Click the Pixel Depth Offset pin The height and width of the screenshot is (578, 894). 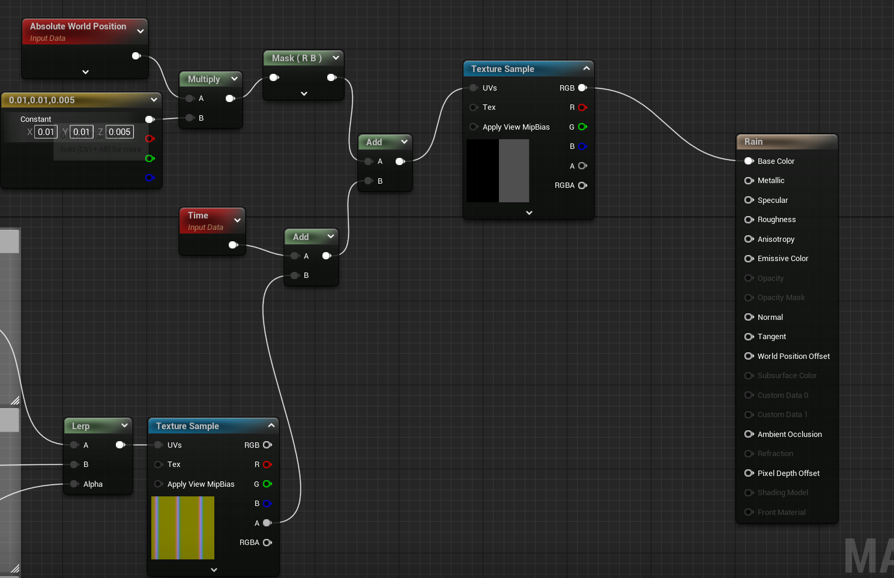tap(749, 473)
